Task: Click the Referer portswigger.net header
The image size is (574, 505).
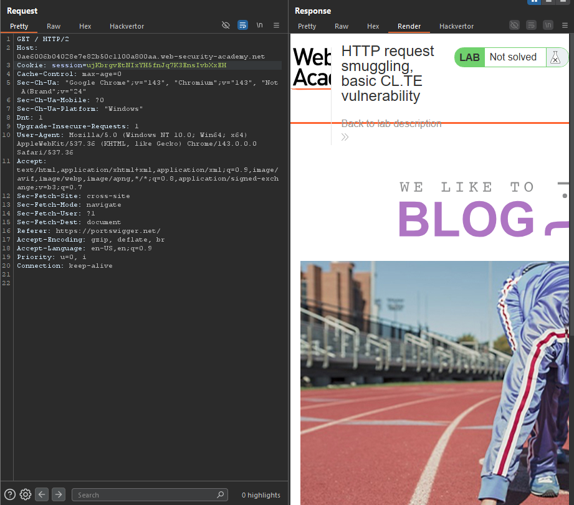Action: coord(88,231)
